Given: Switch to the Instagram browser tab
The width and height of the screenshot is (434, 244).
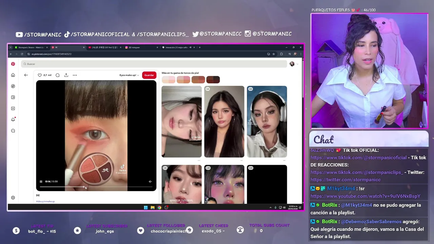Looking at the screenshot, I should (x=141, y=47).
